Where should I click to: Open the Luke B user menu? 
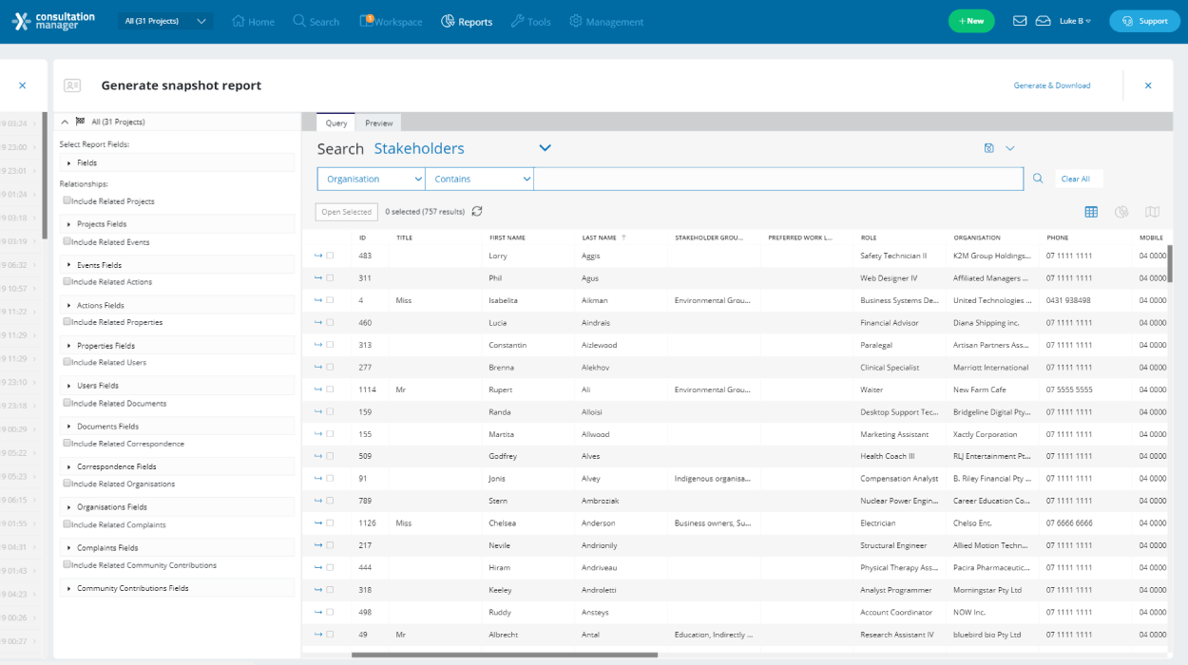(x=1075, y=21)
